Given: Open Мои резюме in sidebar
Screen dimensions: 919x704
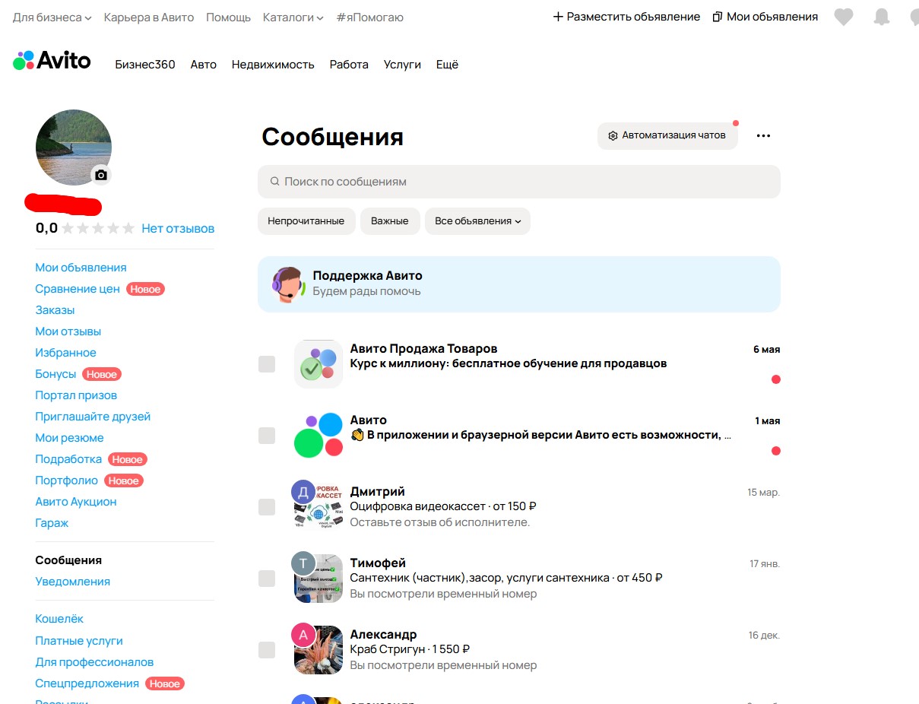Looking at the screenshot, I should [69, 438].
